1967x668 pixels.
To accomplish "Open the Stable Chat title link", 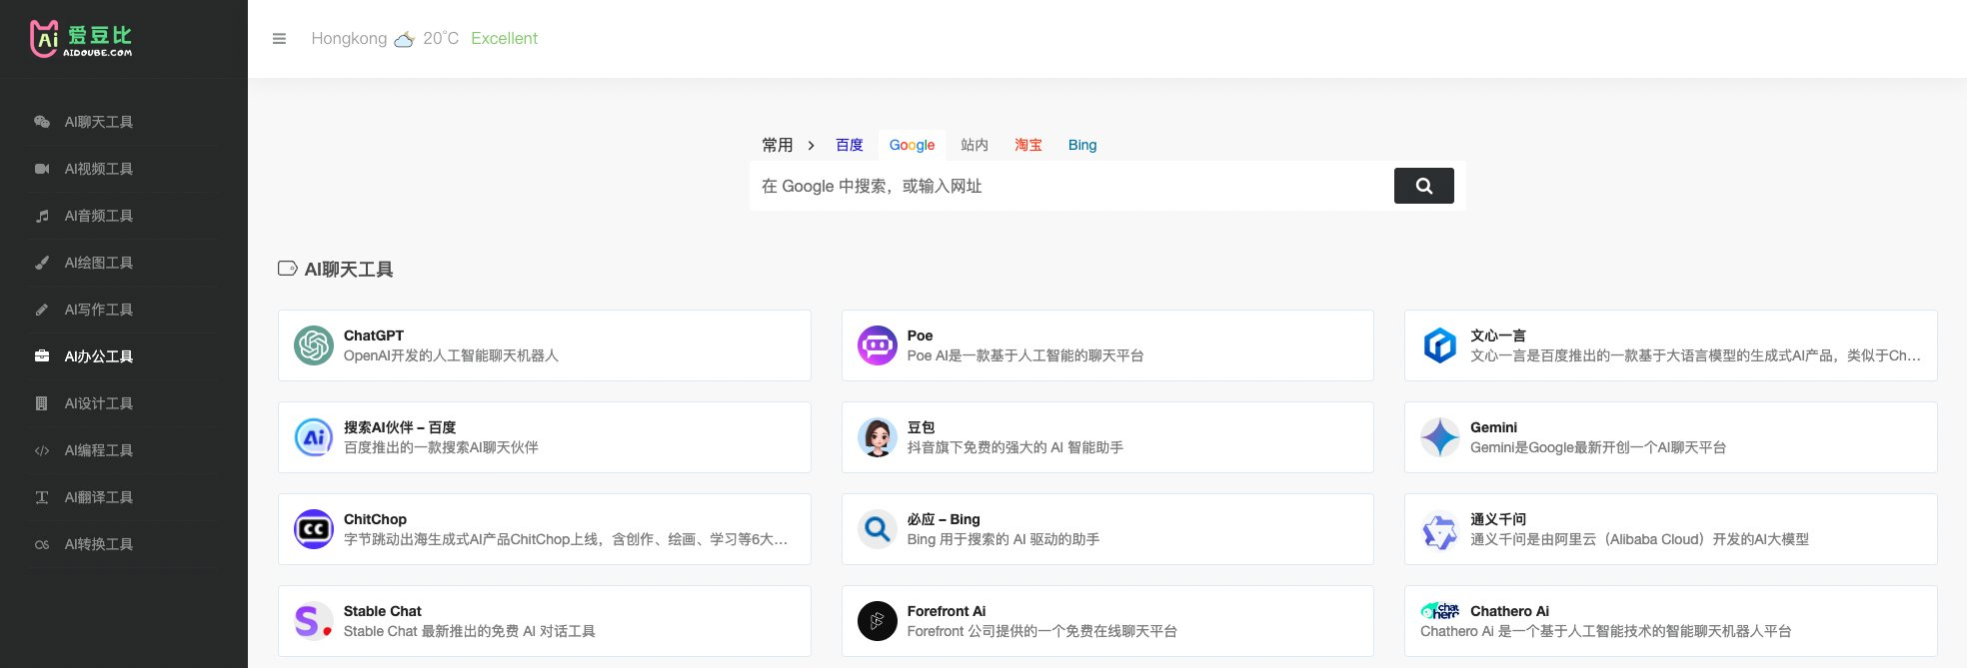I will point(383,611).
